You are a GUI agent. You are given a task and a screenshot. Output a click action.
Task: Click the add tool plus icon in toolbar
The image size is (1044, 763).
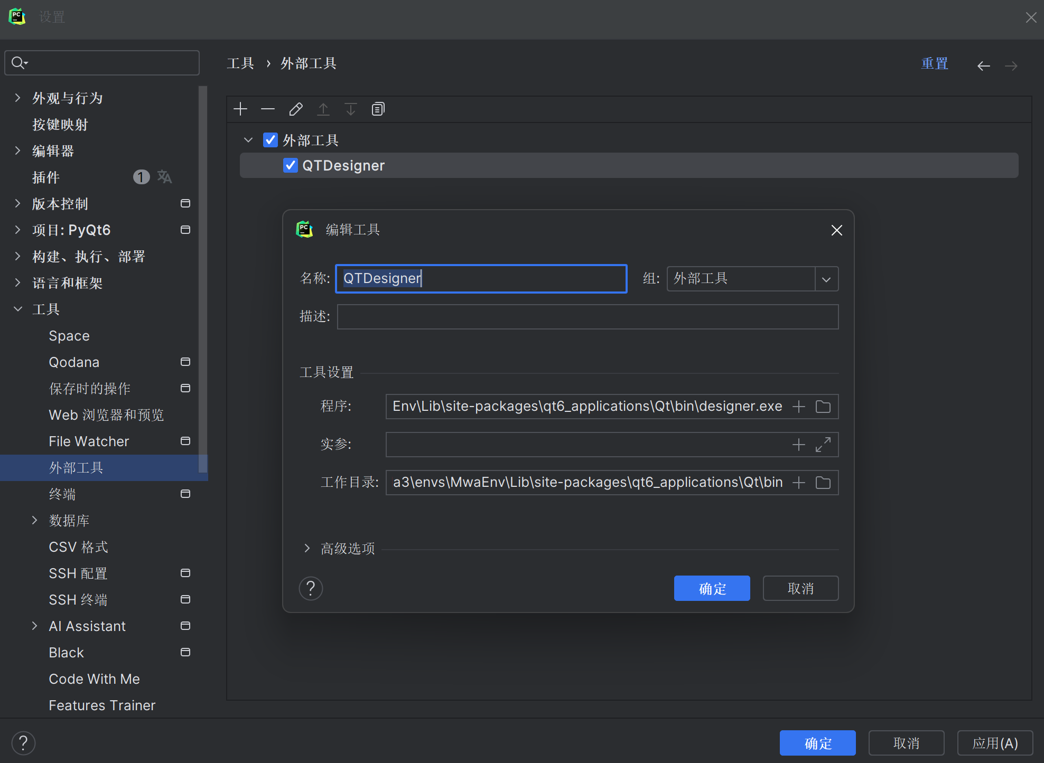click(x=240, y=109)
